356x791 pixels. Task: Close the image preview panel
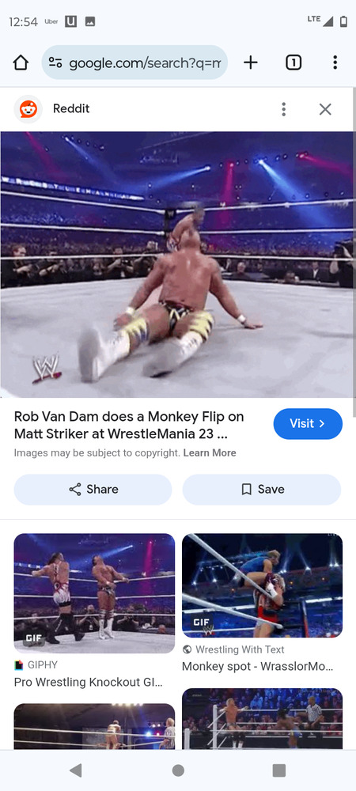[x=325, y=109]
